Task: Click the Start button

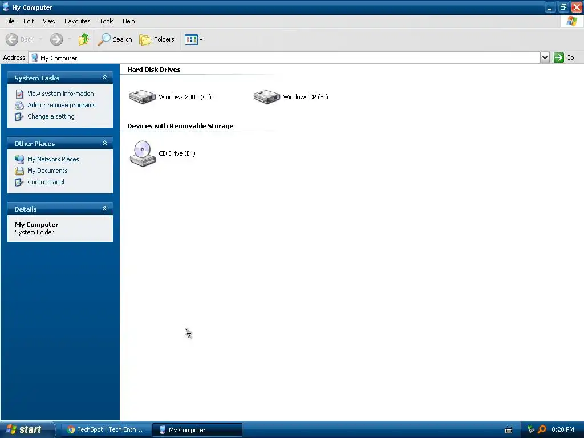Action: point(27,429)
